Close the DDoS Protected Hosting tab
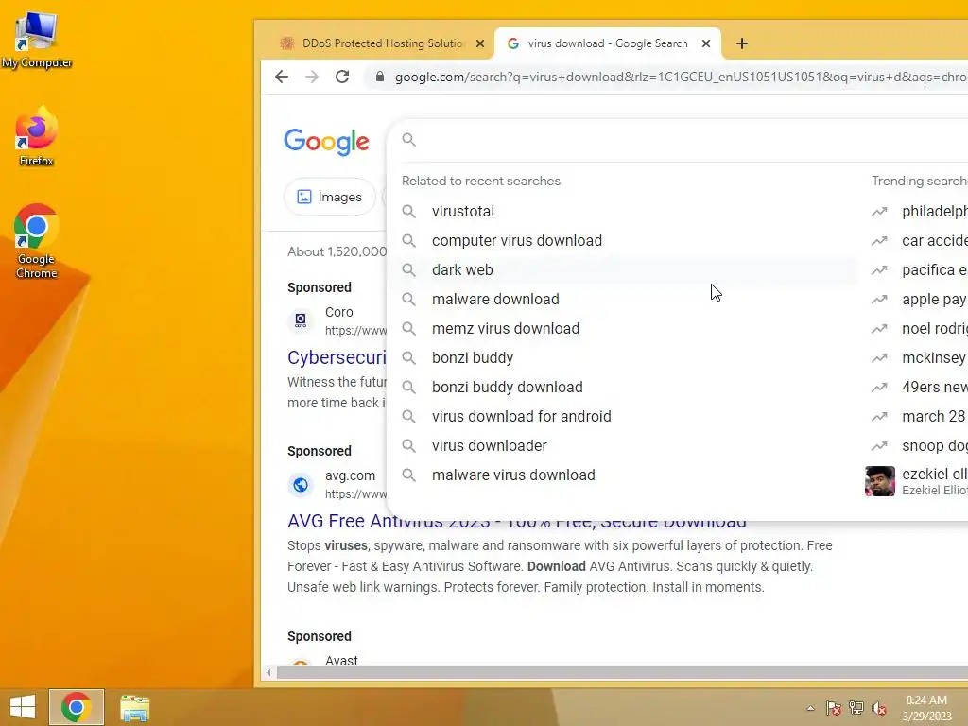Screen dimensions: 968x726 pos(480,43)
